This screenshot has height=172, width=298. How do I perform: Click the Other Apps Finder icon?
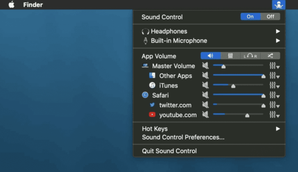[x=152, y=75]
